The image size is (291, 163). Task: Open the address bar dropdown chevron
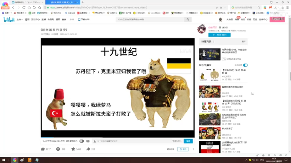pyautogui.click(x=224, y=8)
